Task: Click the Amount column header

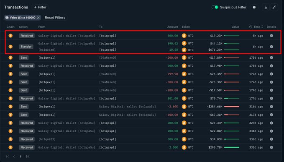Action: 172,27
